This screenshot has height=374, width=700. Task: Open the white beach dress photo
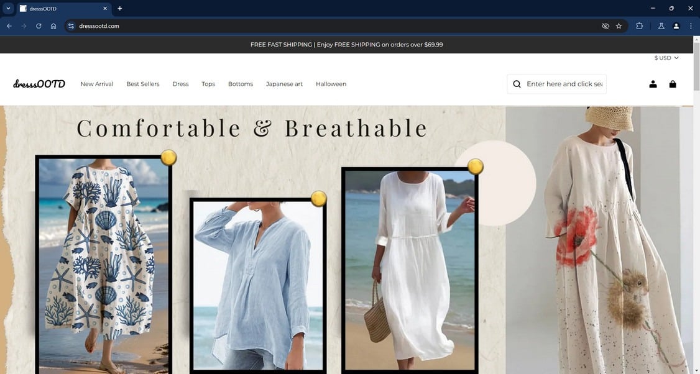pos(410,270)
